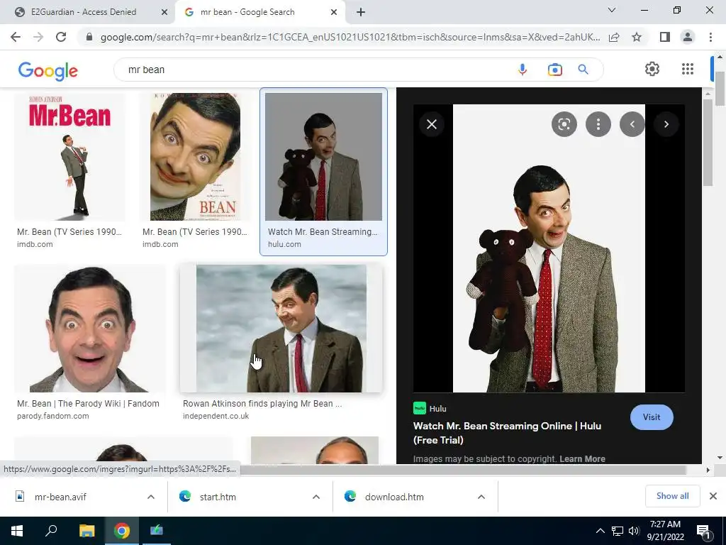This screenshot has width=726, height=545.
Task: Close the image preview panel
Action: 432,124
